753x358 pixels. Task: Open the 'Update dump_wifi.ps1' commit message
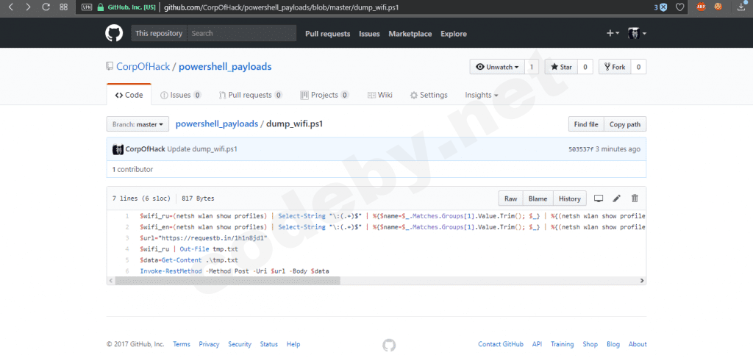202,149
